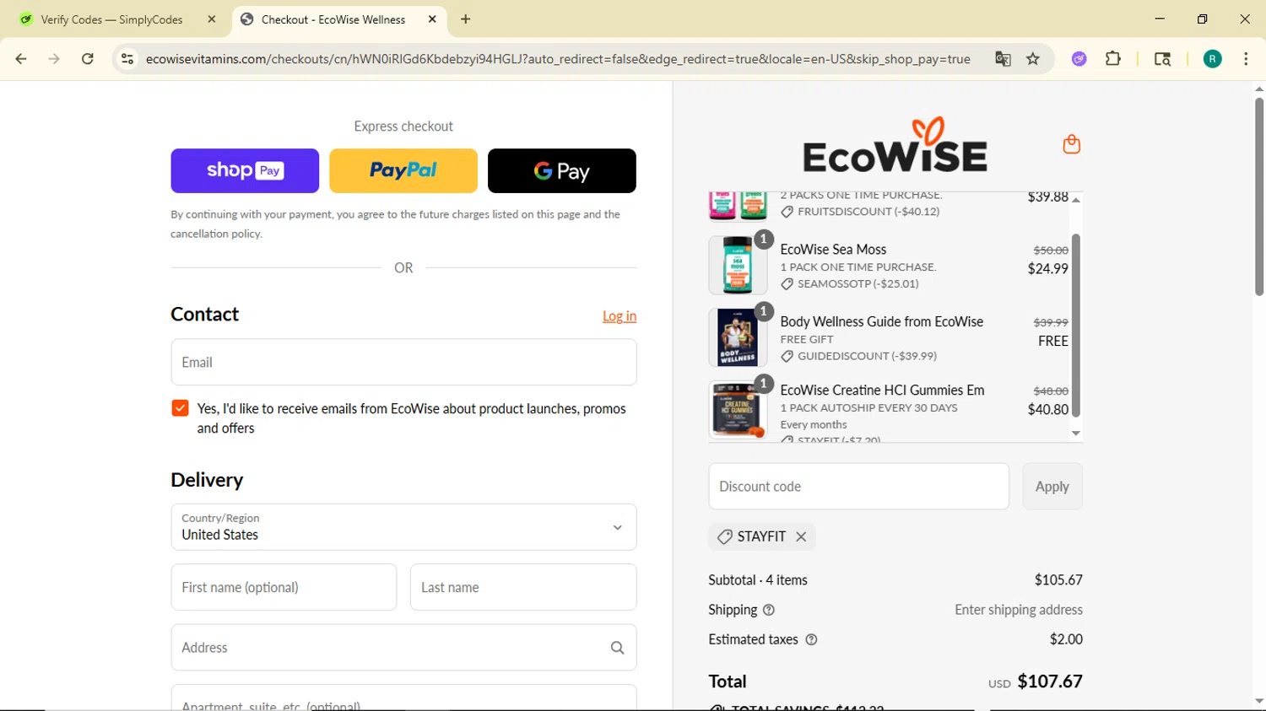
Task: Click the page scrollbar down arrow
Action: [1259, 702]
